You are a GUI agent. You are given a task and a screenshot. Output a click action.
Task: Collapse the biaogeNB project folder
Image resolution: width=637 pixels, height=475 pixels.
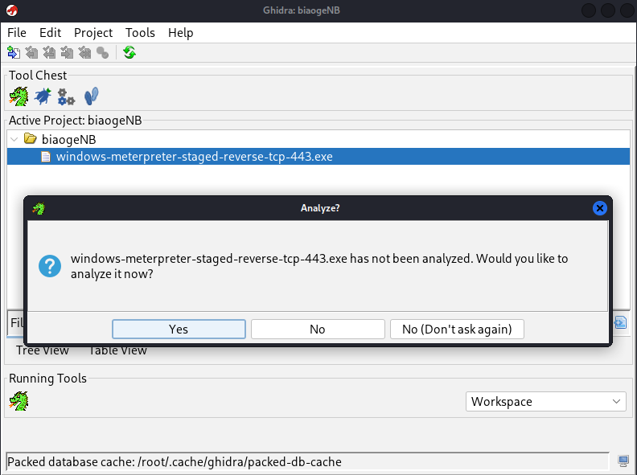[14, 139]
